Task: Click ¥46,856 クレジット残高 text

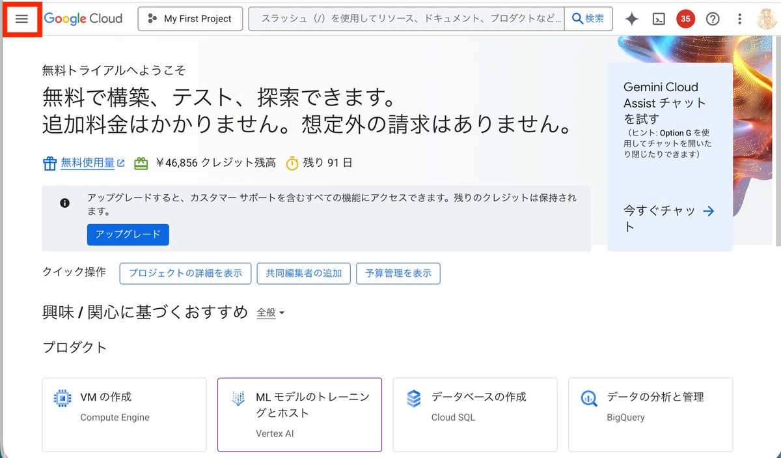Action: tap(216, 163)
